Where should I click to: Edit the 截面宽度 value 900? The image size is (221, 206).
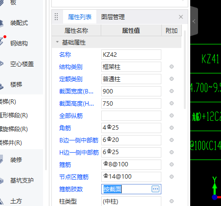tap(131, 92)
